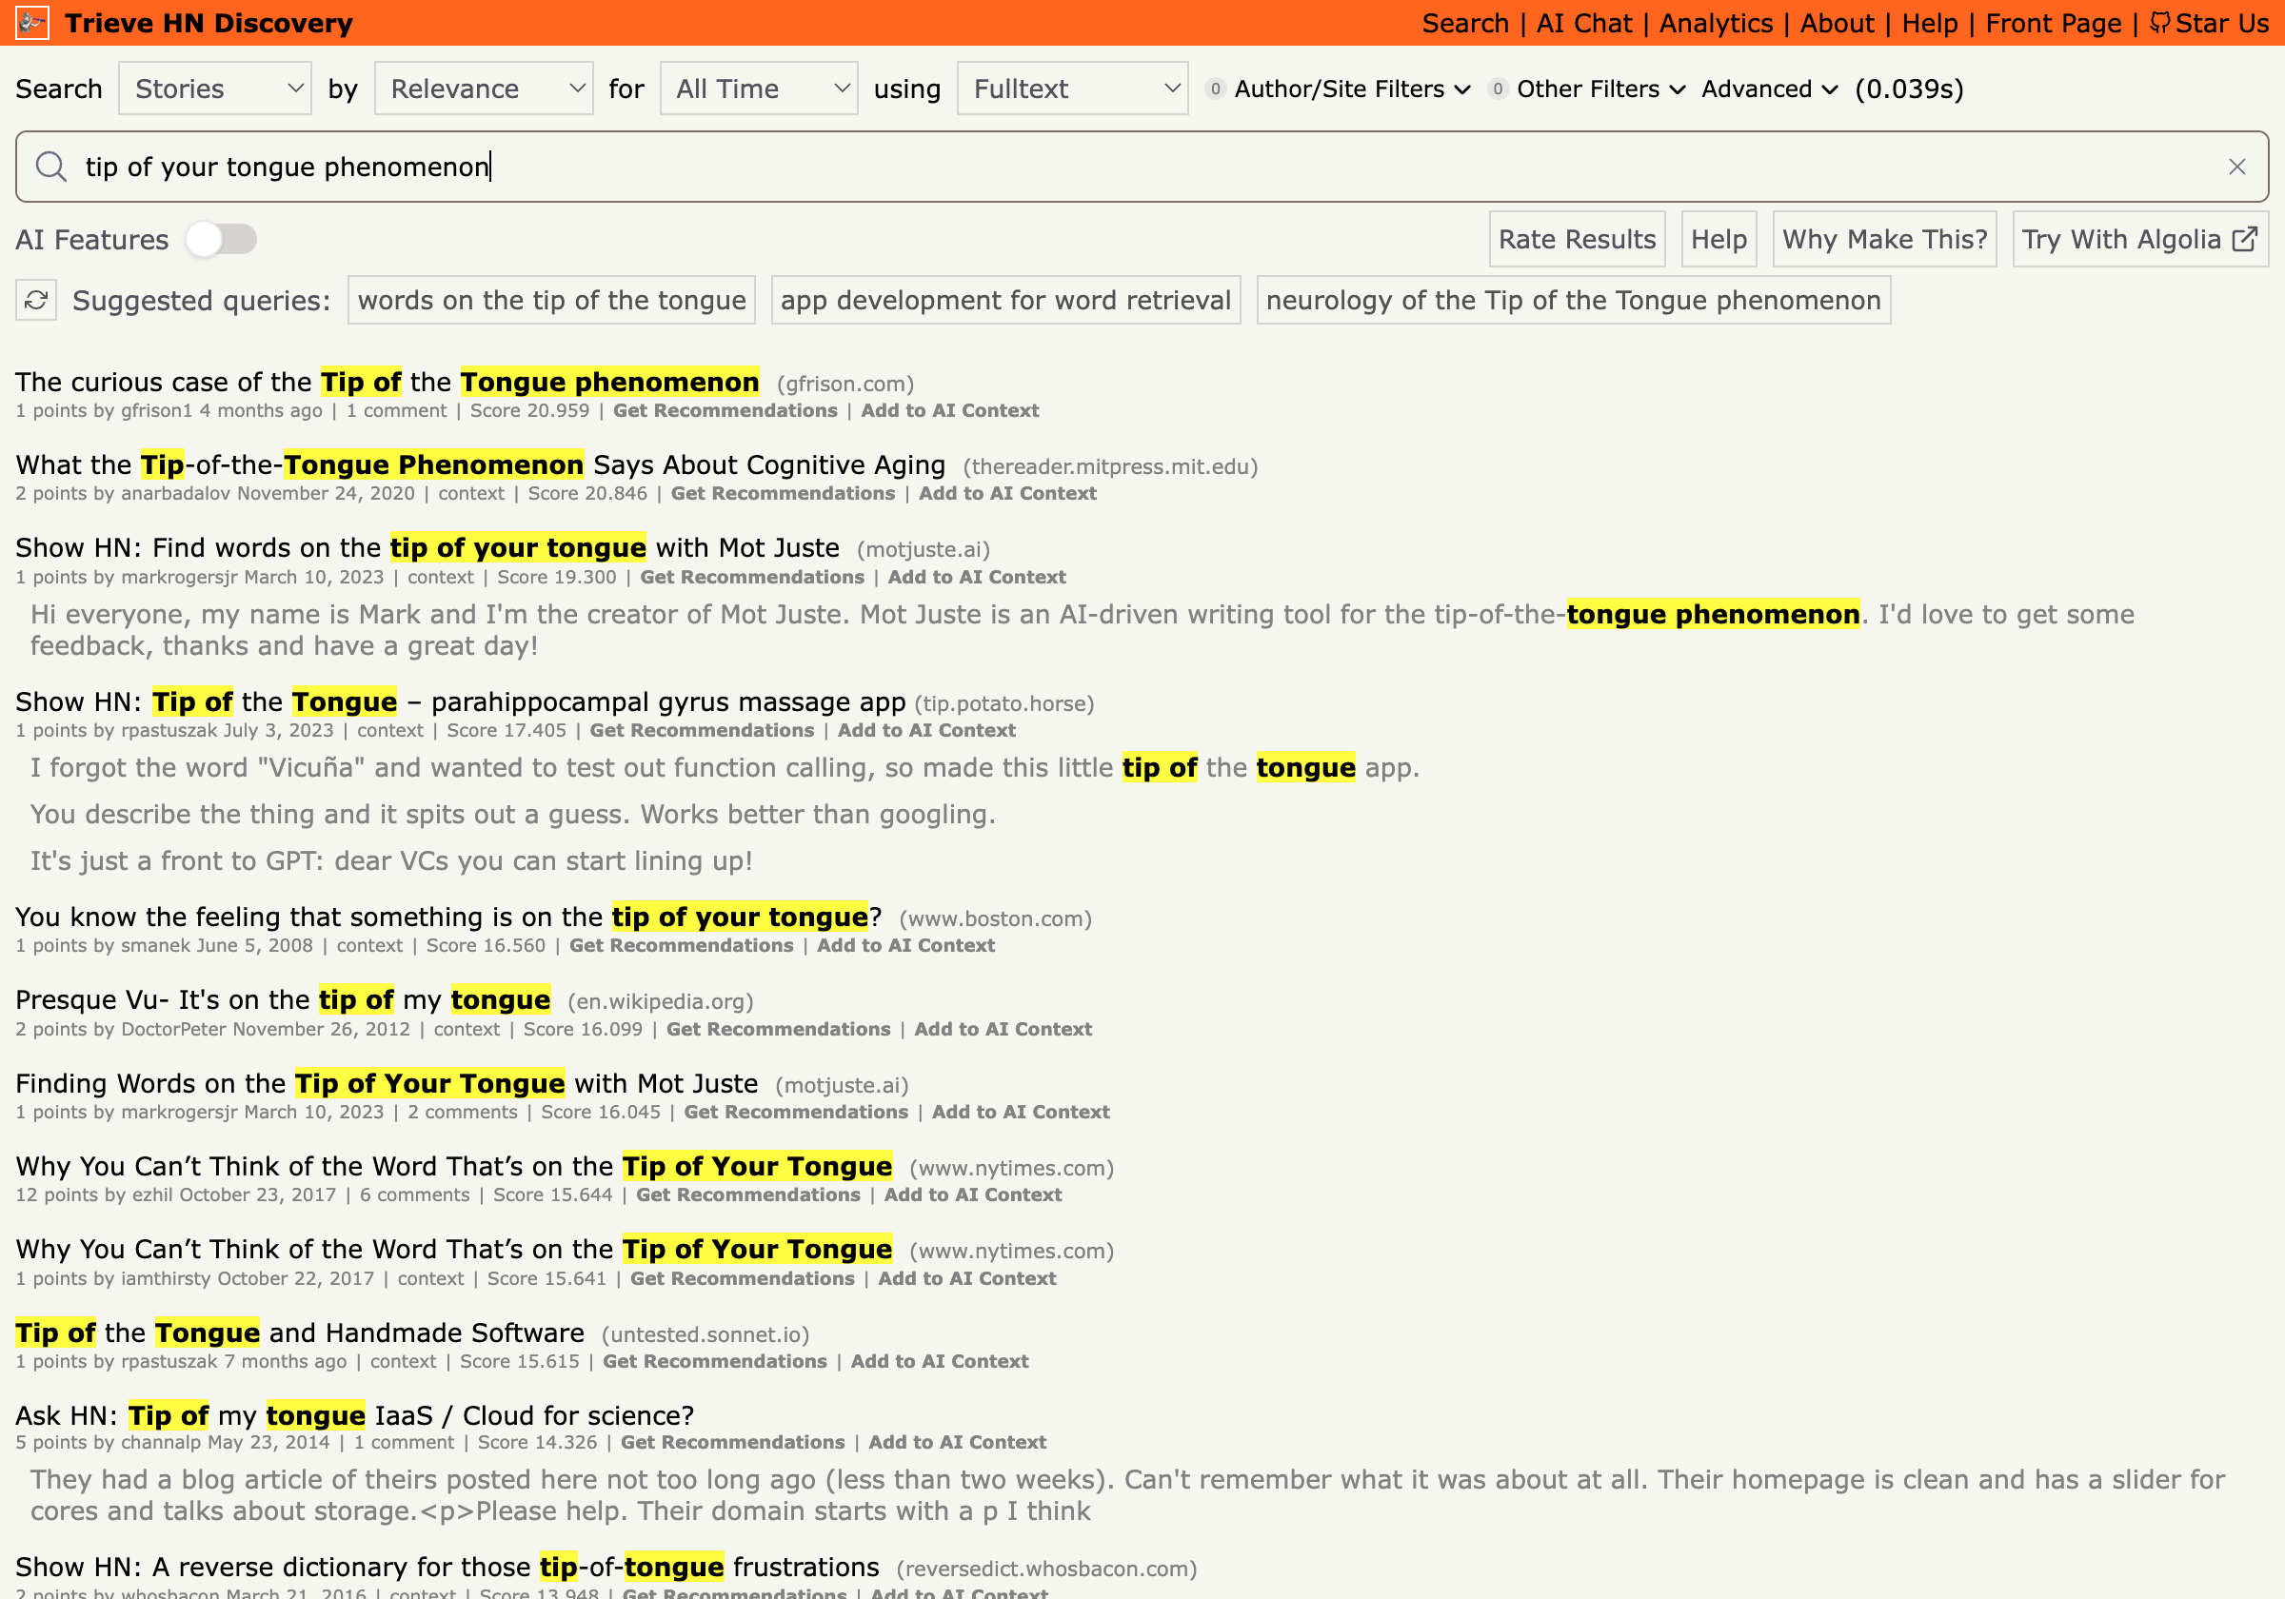Get Recommendations for the iamthirsty nytimes story
The width and height of the screenshot is (2285, 1599).
coord(742,1277)
